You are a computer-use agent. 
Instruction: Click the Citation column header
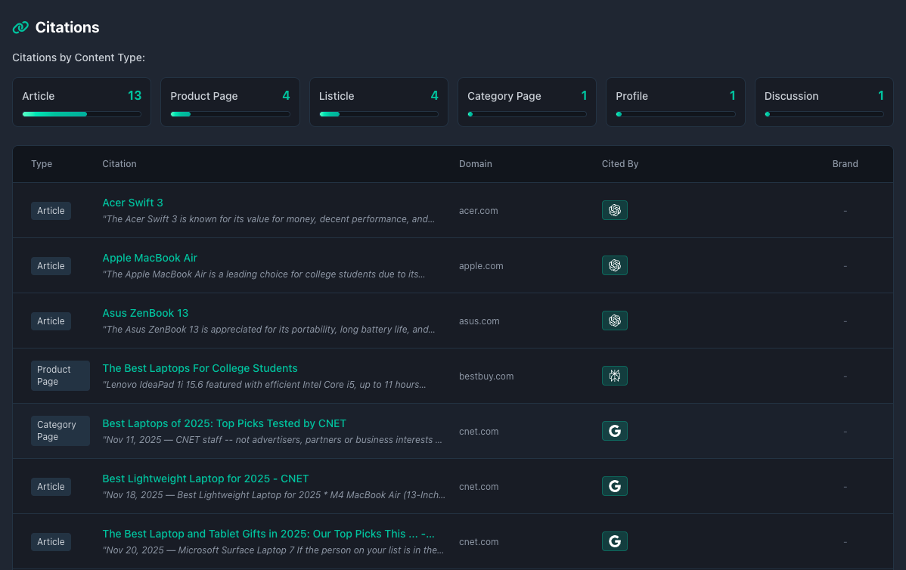click(x=119, y=164)
